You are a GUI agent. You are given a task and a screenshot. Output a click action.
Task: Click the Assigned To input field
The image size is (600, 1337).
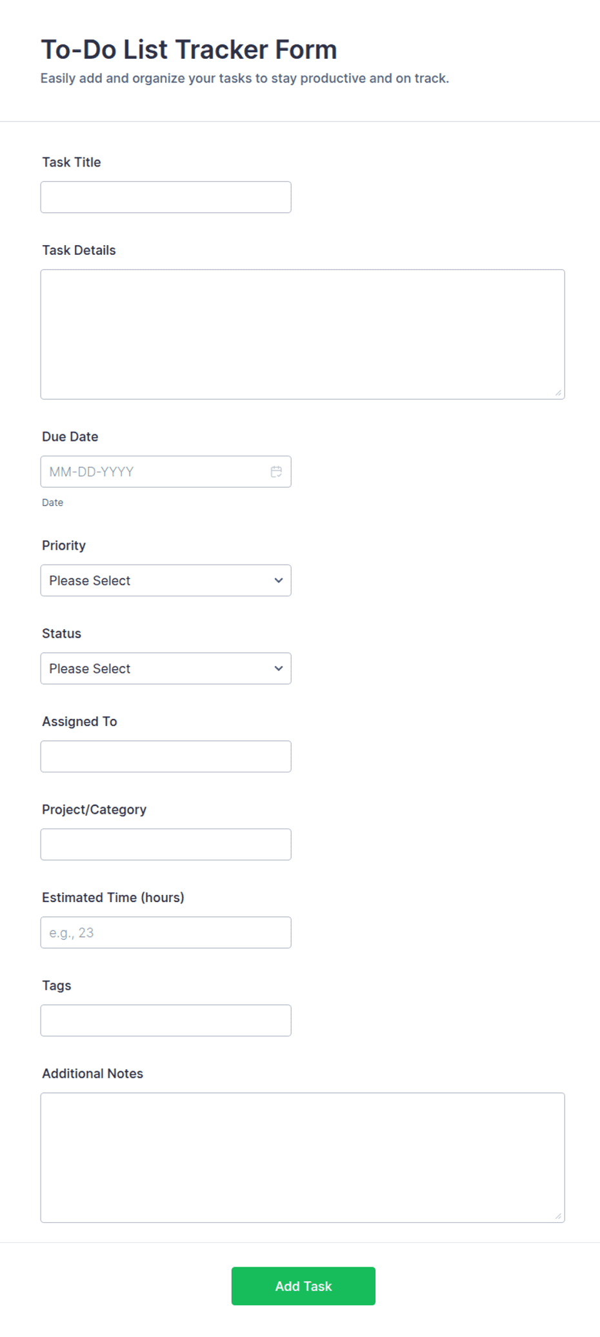pyautogui.click(x=166, y=756)
